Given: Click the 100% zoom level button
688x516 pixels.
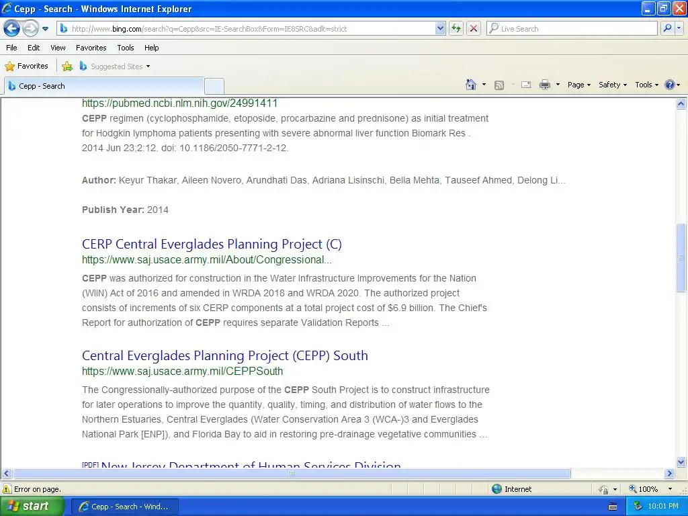Looking at the screenshot, I should (643, 489).
